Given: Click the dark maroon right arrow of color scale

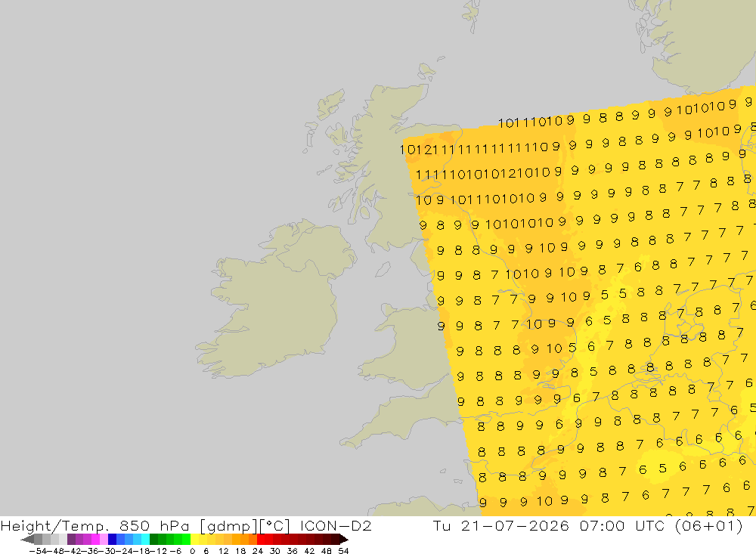Looking at the screenshot, I should (x=343, y=539).
